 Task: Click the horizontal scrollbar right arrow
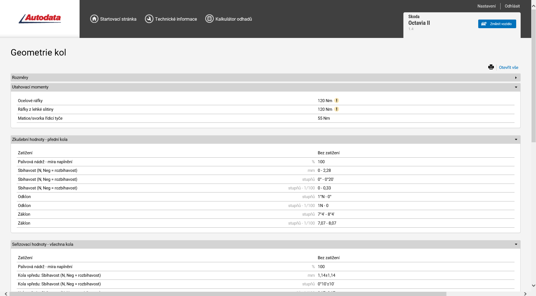coord(525,294)
